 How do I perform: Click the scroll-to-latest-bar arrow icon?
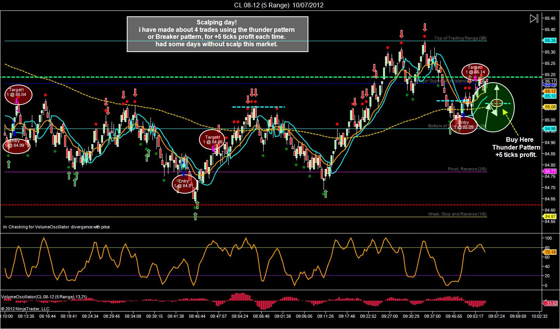[x=534, y=18]
